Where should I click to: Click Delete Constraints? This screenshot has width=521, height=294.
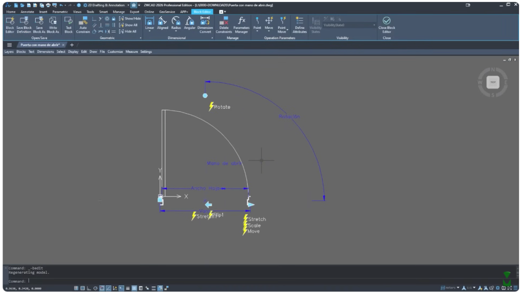coord(224,25)
